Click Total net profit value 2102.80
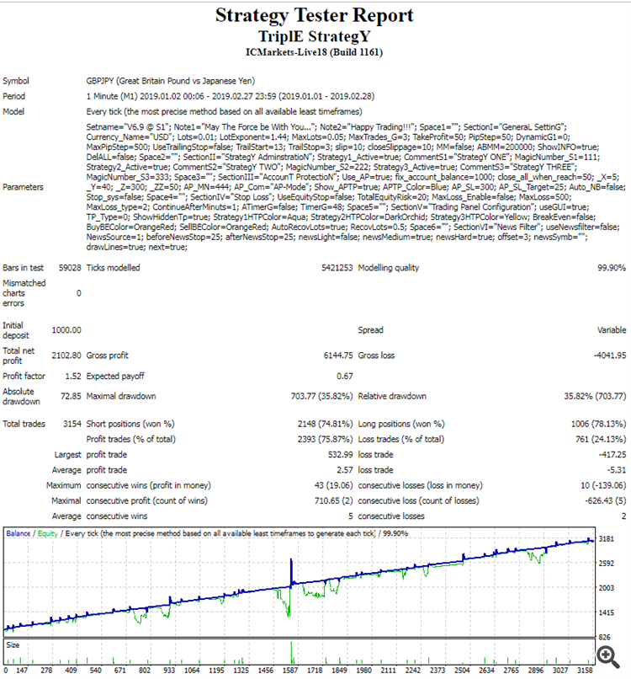The height and width of the screenshot is (679, 631). coord(66,356)
